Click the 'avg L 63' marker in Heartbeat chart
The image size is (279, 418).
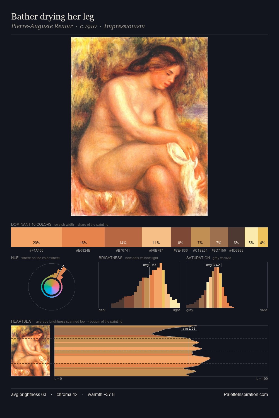189,329
